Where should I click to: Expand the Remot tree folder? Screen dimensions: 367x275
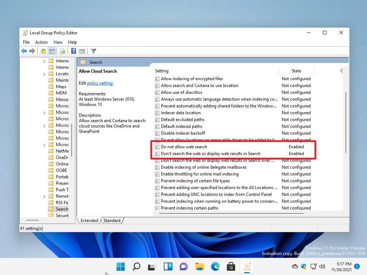point(44,197)
